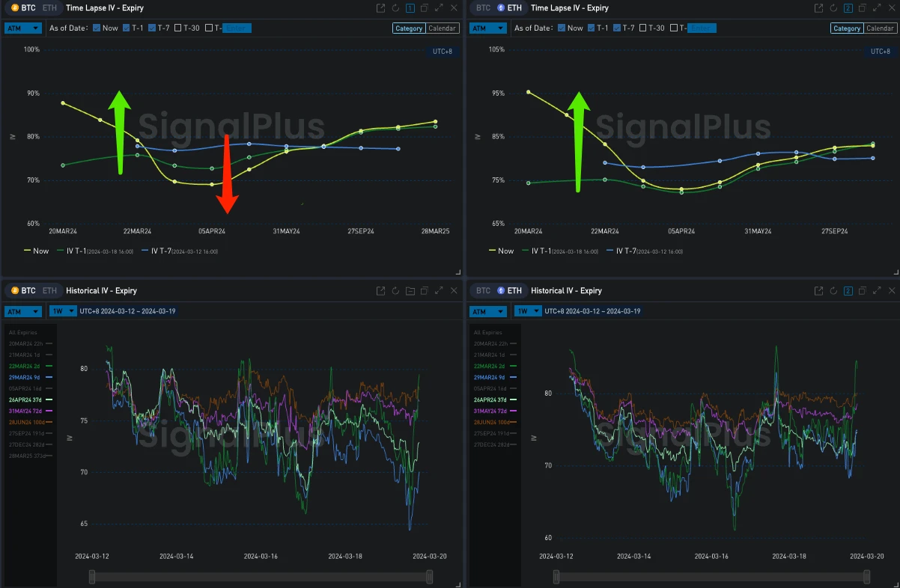Open the ATM dropdown in ETH Historical IV panel
900x588 pixels.
pos(487,311)
